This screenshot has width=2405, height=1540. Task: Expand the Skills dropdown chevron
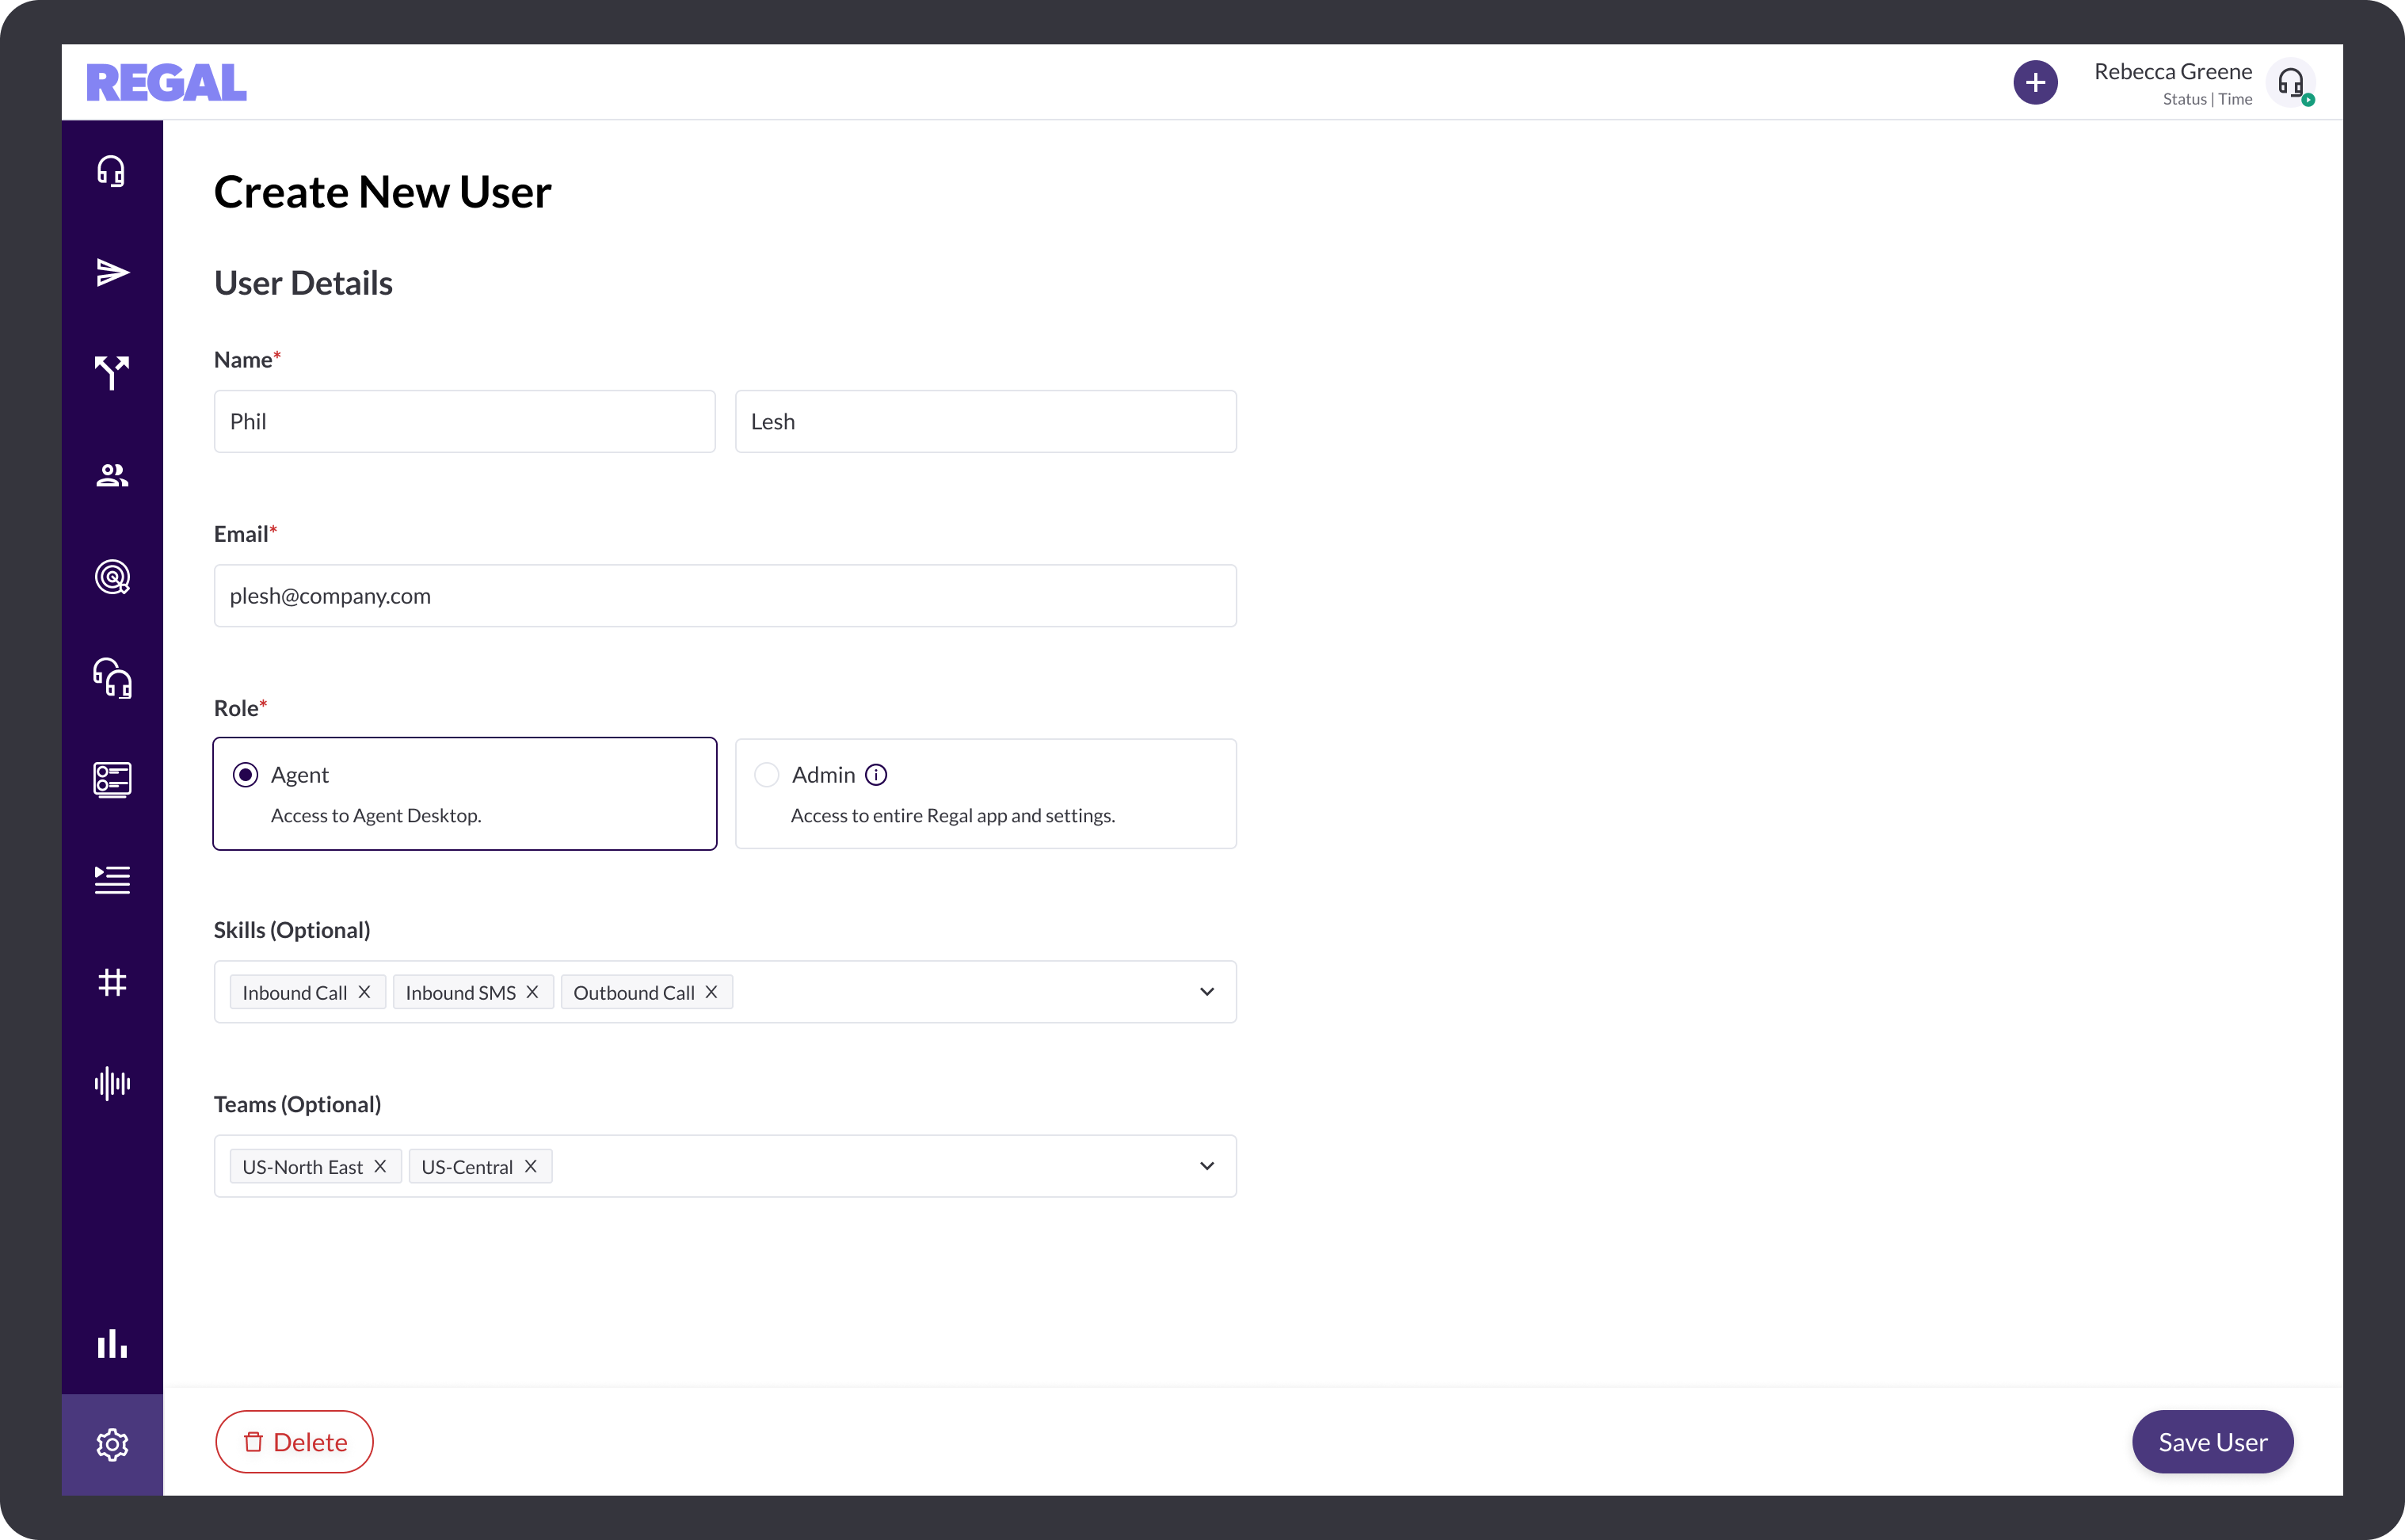coord(1207,992)
